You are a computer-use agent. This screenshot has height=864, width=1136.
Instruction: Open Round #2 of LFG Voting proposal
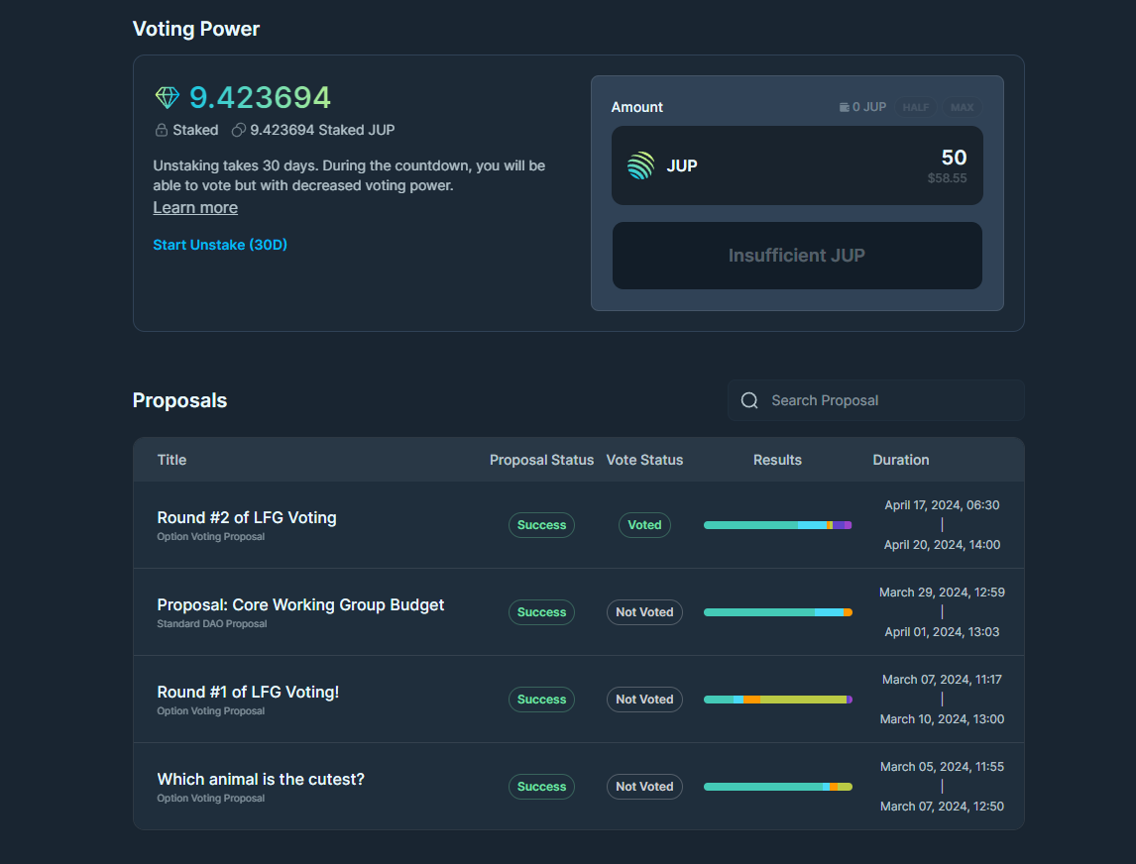click(247, 517)
